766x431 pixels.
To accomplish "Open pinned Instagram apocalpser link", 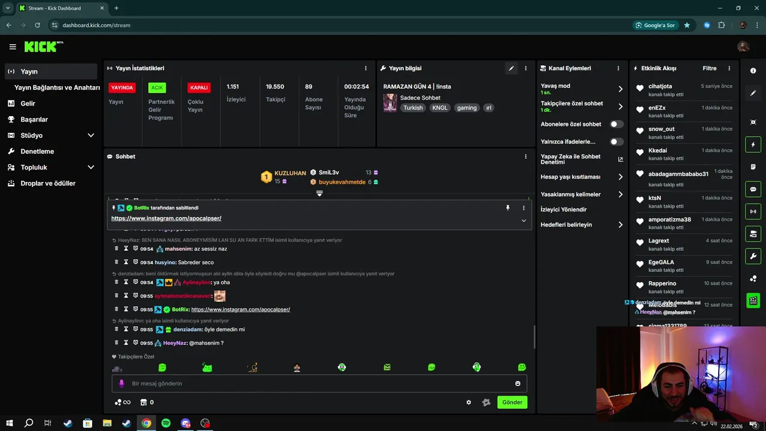I will (166, 218).
